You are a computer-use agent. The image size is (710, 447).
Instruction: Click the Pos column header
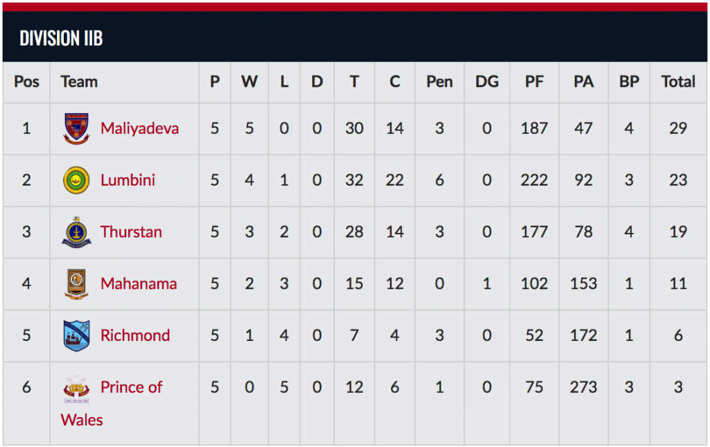27,82
